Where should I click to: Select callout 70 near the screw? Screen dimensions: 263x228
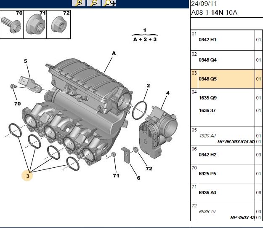(17, 104)
